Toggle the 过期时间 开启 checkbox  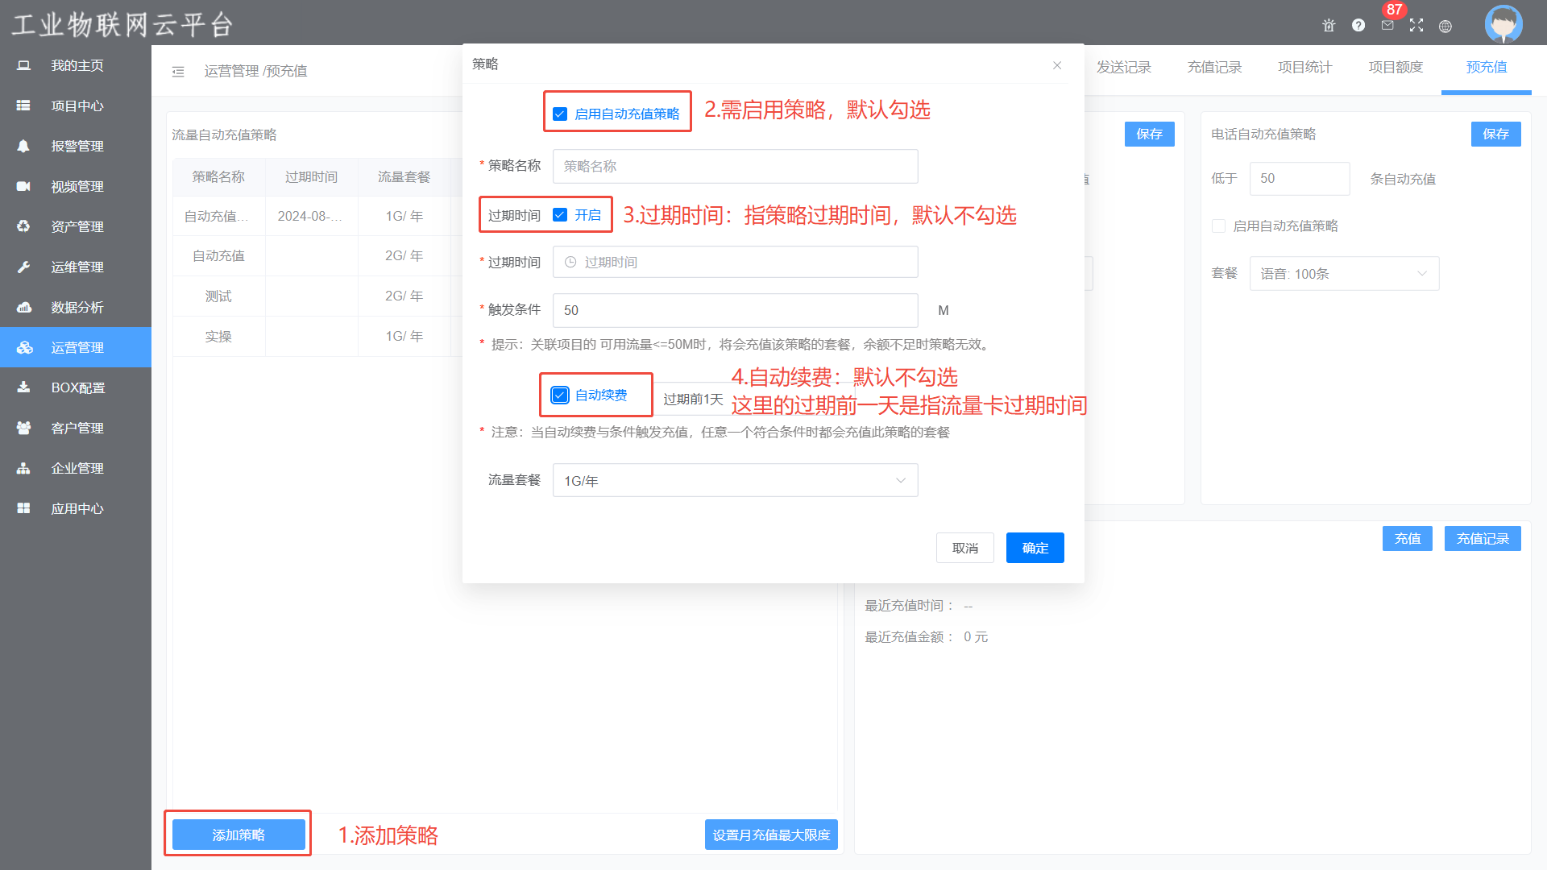point(560,215)
